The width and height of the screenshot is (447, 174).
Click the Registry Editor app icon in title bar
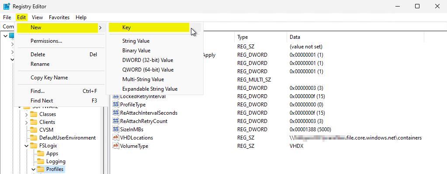pos(7,6)
